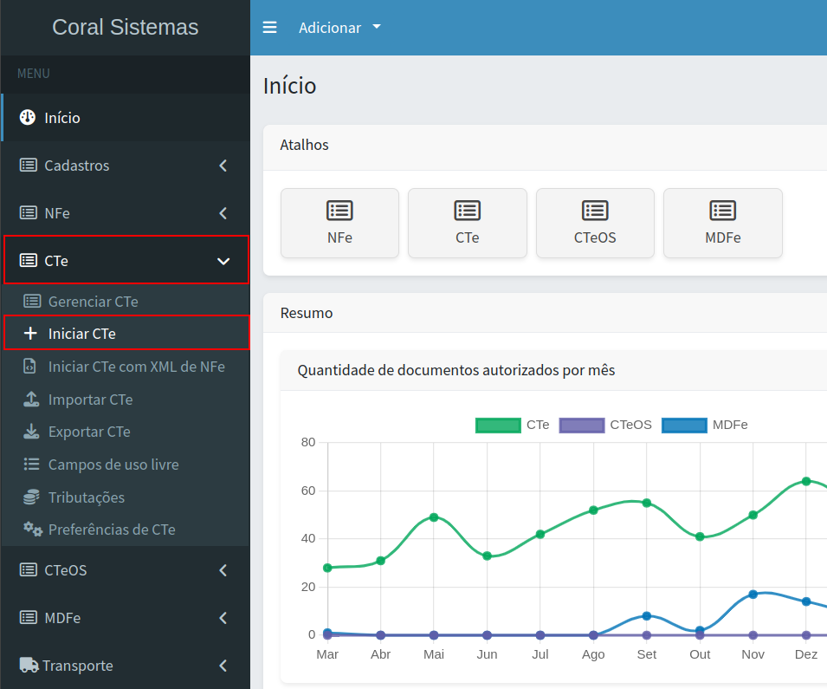Toggle the CTe series in chart legend

(x=499, y=425)
